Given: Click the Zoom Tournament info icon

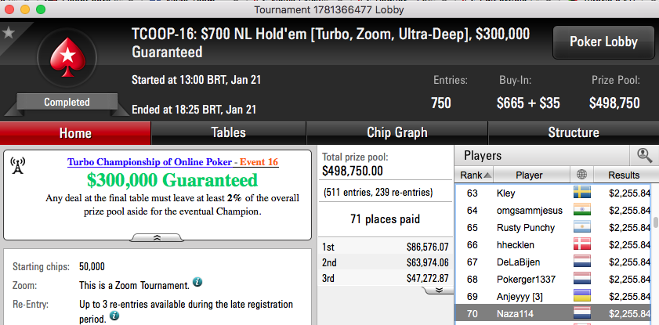Looking at the screenshot, I should point(197,282).
